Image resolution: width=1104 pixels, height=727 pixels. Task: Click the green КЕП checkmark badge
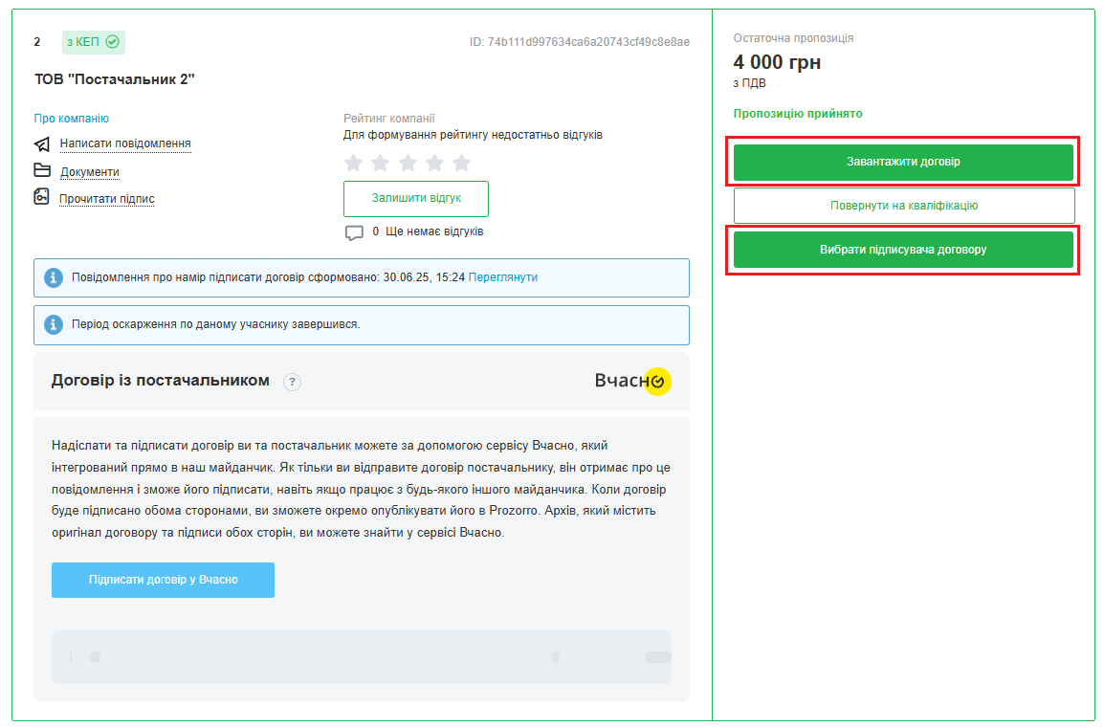click(x=94, y=42)
